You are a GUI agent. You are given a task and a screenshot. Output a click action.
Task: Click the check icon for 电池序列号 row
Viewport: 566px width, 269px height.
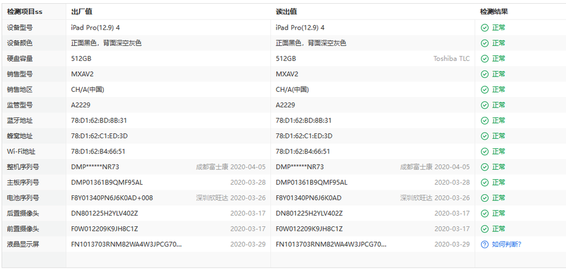click(x=484, y=198)
